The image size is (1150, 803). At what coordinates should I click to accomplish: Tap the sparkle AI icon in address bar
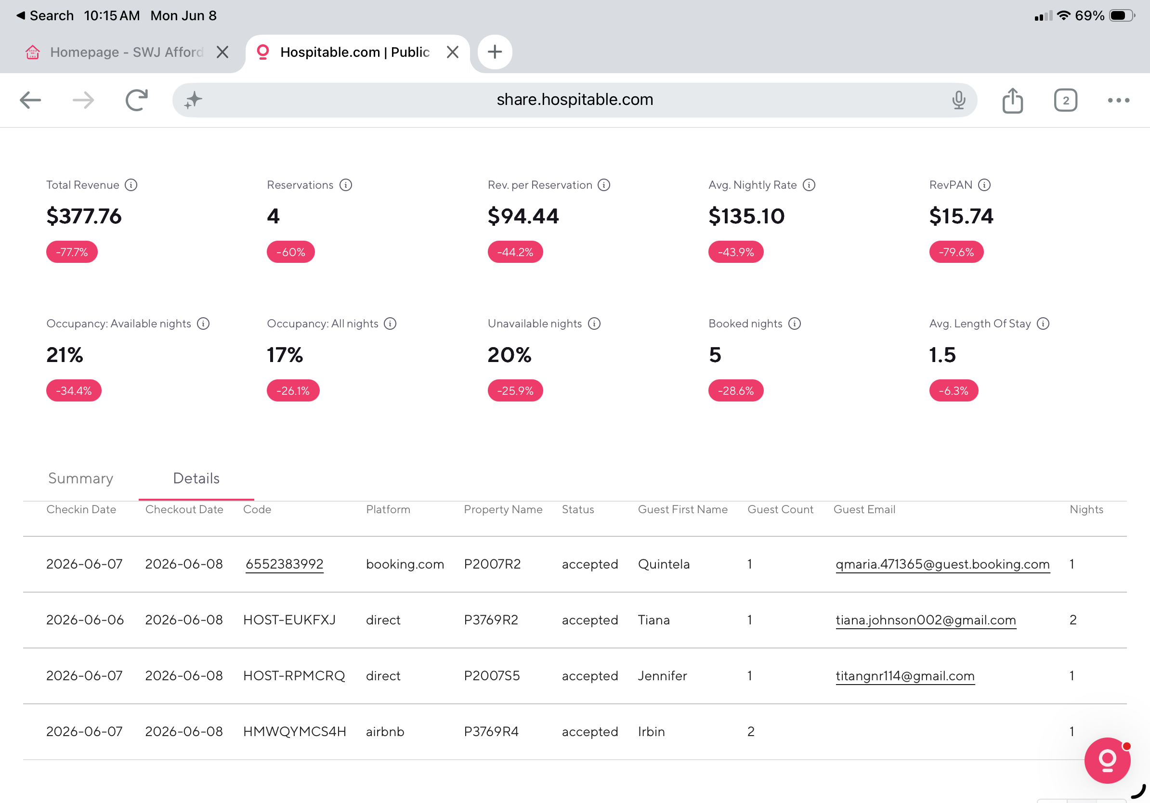193,100
